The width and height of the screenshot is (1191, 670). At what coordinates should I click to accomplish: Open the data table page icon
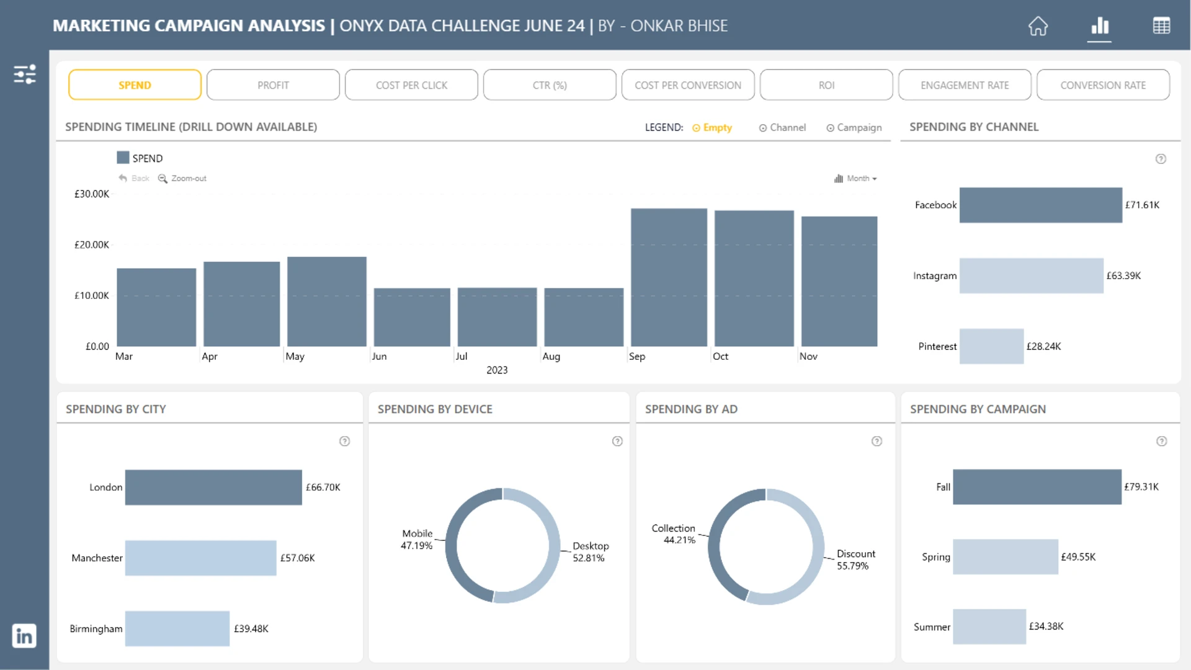click(1161, 26)
